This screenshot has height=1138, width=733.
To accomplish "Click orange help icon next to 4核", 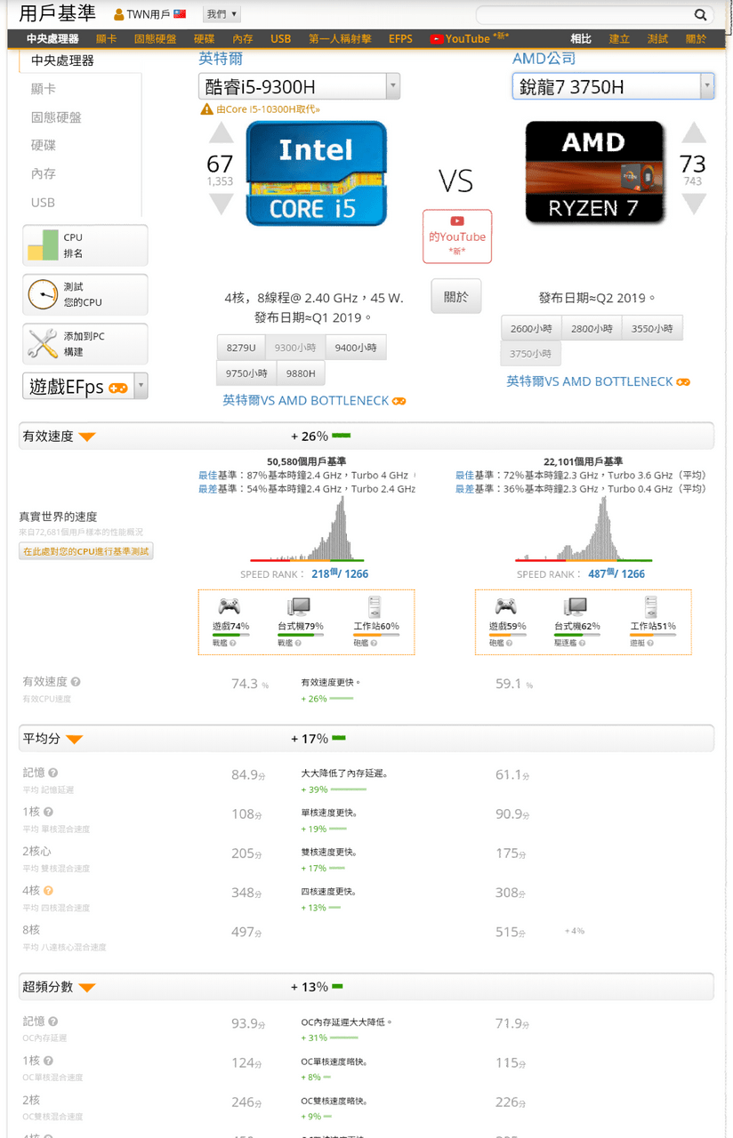I will coord(48,891).
